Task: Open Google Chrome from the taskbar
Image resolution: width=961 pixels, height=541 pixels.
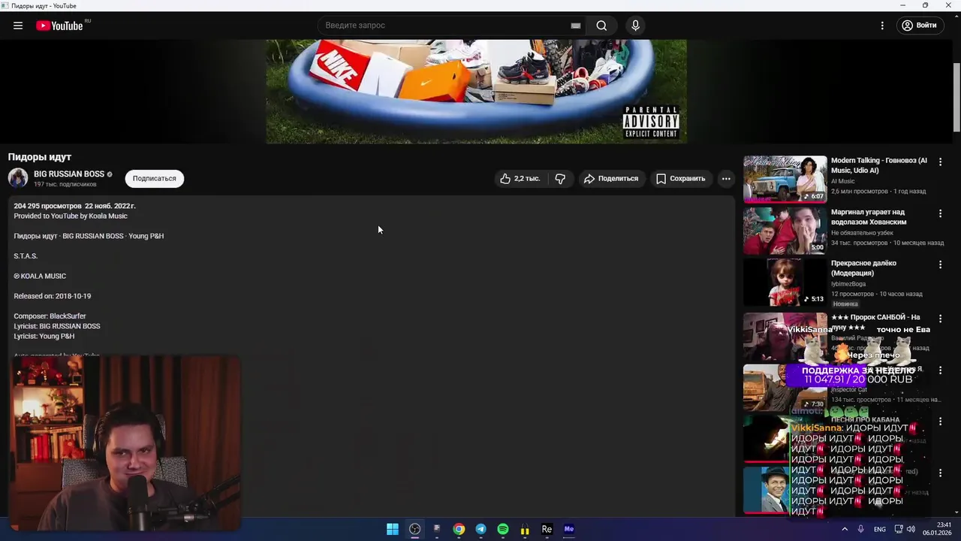Action: tap(459, 529)
